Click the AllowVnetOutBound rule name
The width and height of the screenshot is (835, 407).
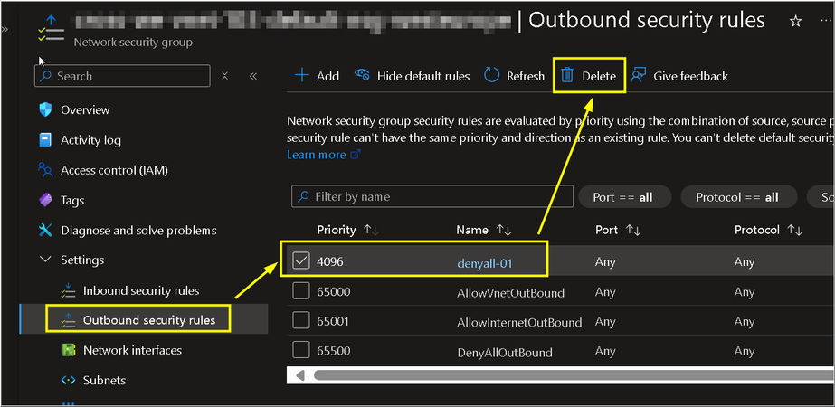click(x=511, y=293)
